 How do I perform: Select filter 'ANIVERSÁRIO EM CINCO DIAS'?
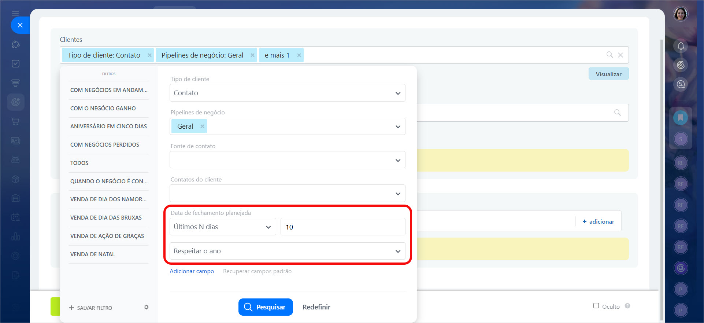click(x=109, y=126)
